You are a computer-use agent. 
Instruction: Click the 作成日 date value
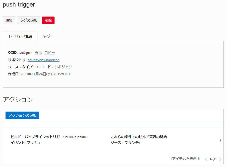coord(46,74)
